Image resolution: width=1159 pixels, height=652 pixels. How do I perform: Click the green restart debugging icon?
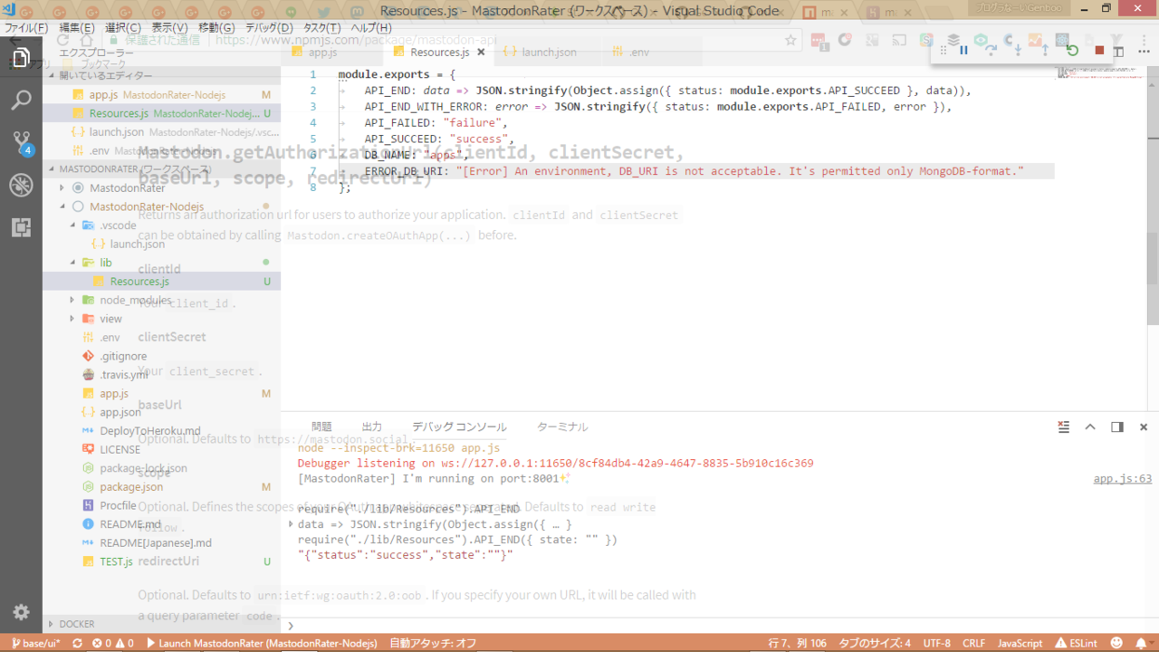1072,51
